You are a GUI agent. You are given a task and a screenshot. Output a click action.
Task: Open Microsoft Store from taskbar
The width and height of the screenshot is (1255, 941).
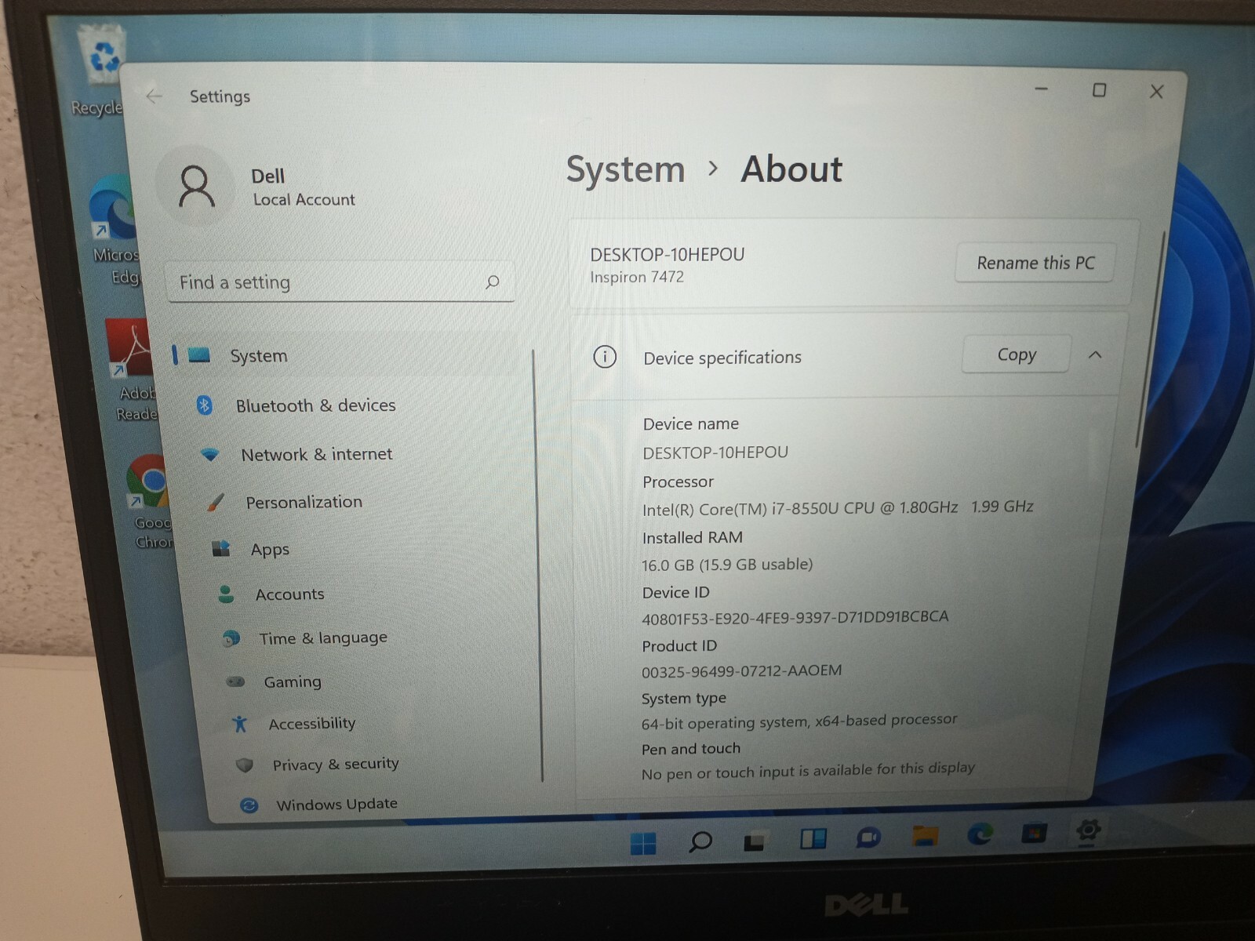pyautogui.click(x=1034, y=833)
